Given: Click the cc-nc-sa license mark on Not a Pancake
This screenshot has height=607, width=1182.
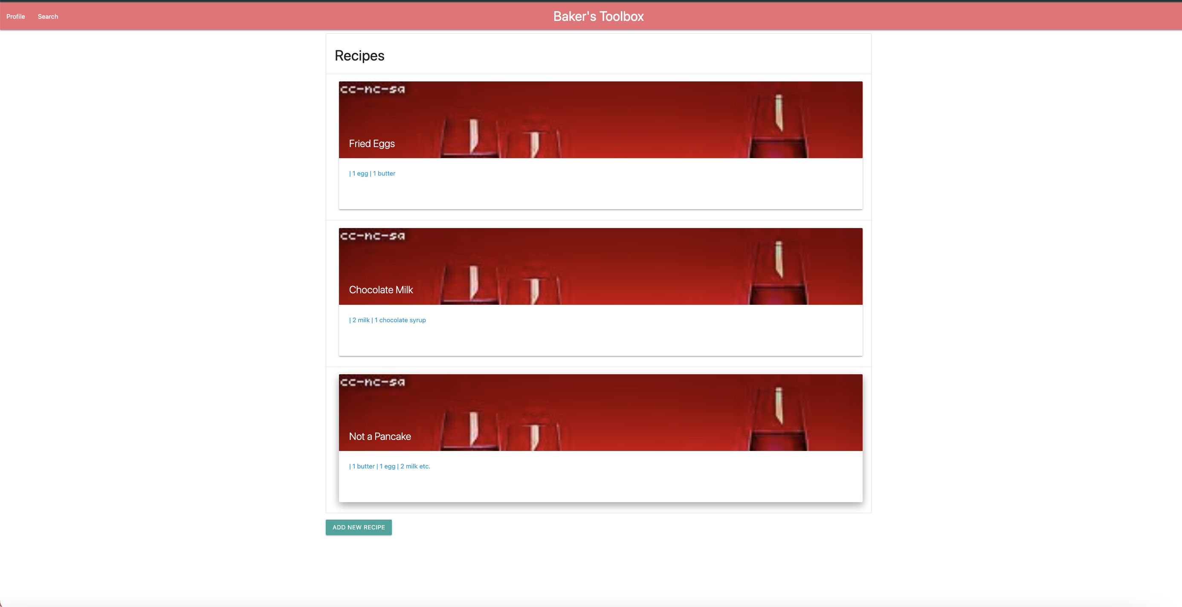Looking at the screenshot, I should coord(372,382).
